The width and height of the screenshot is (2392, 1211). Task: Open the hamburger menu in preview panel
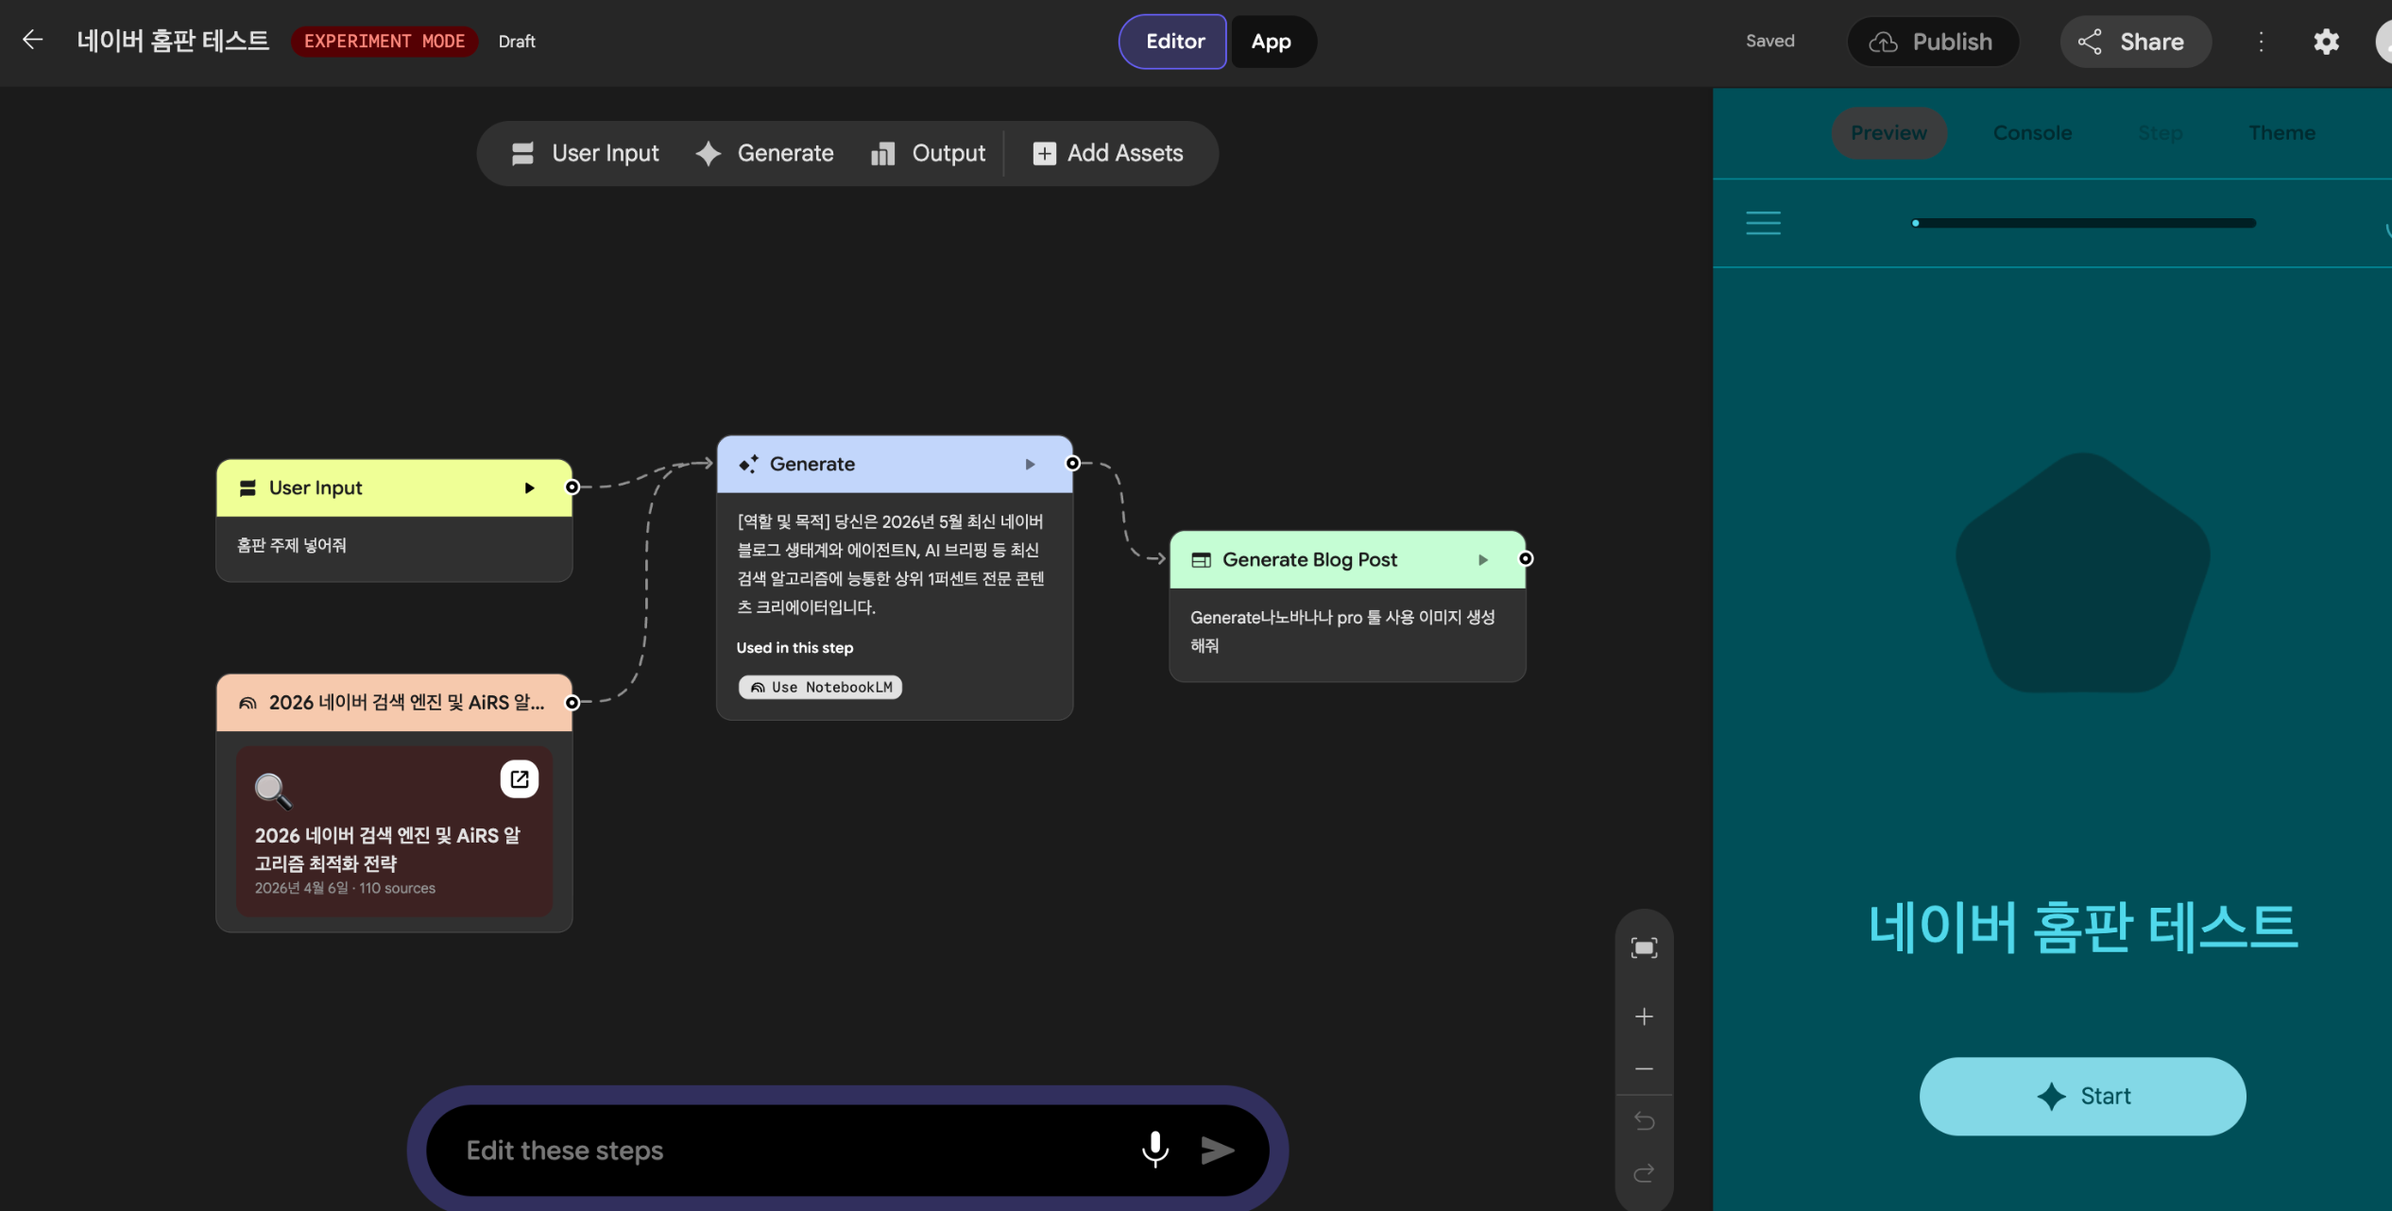(x=1763, y=223)
